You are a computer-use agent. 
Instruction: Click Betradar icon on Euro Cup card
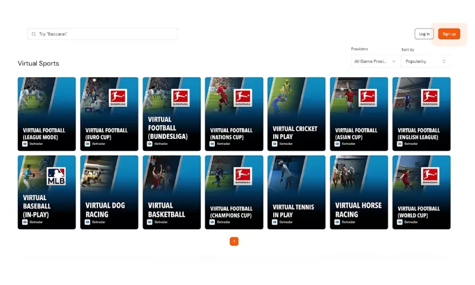pos(87,144)
